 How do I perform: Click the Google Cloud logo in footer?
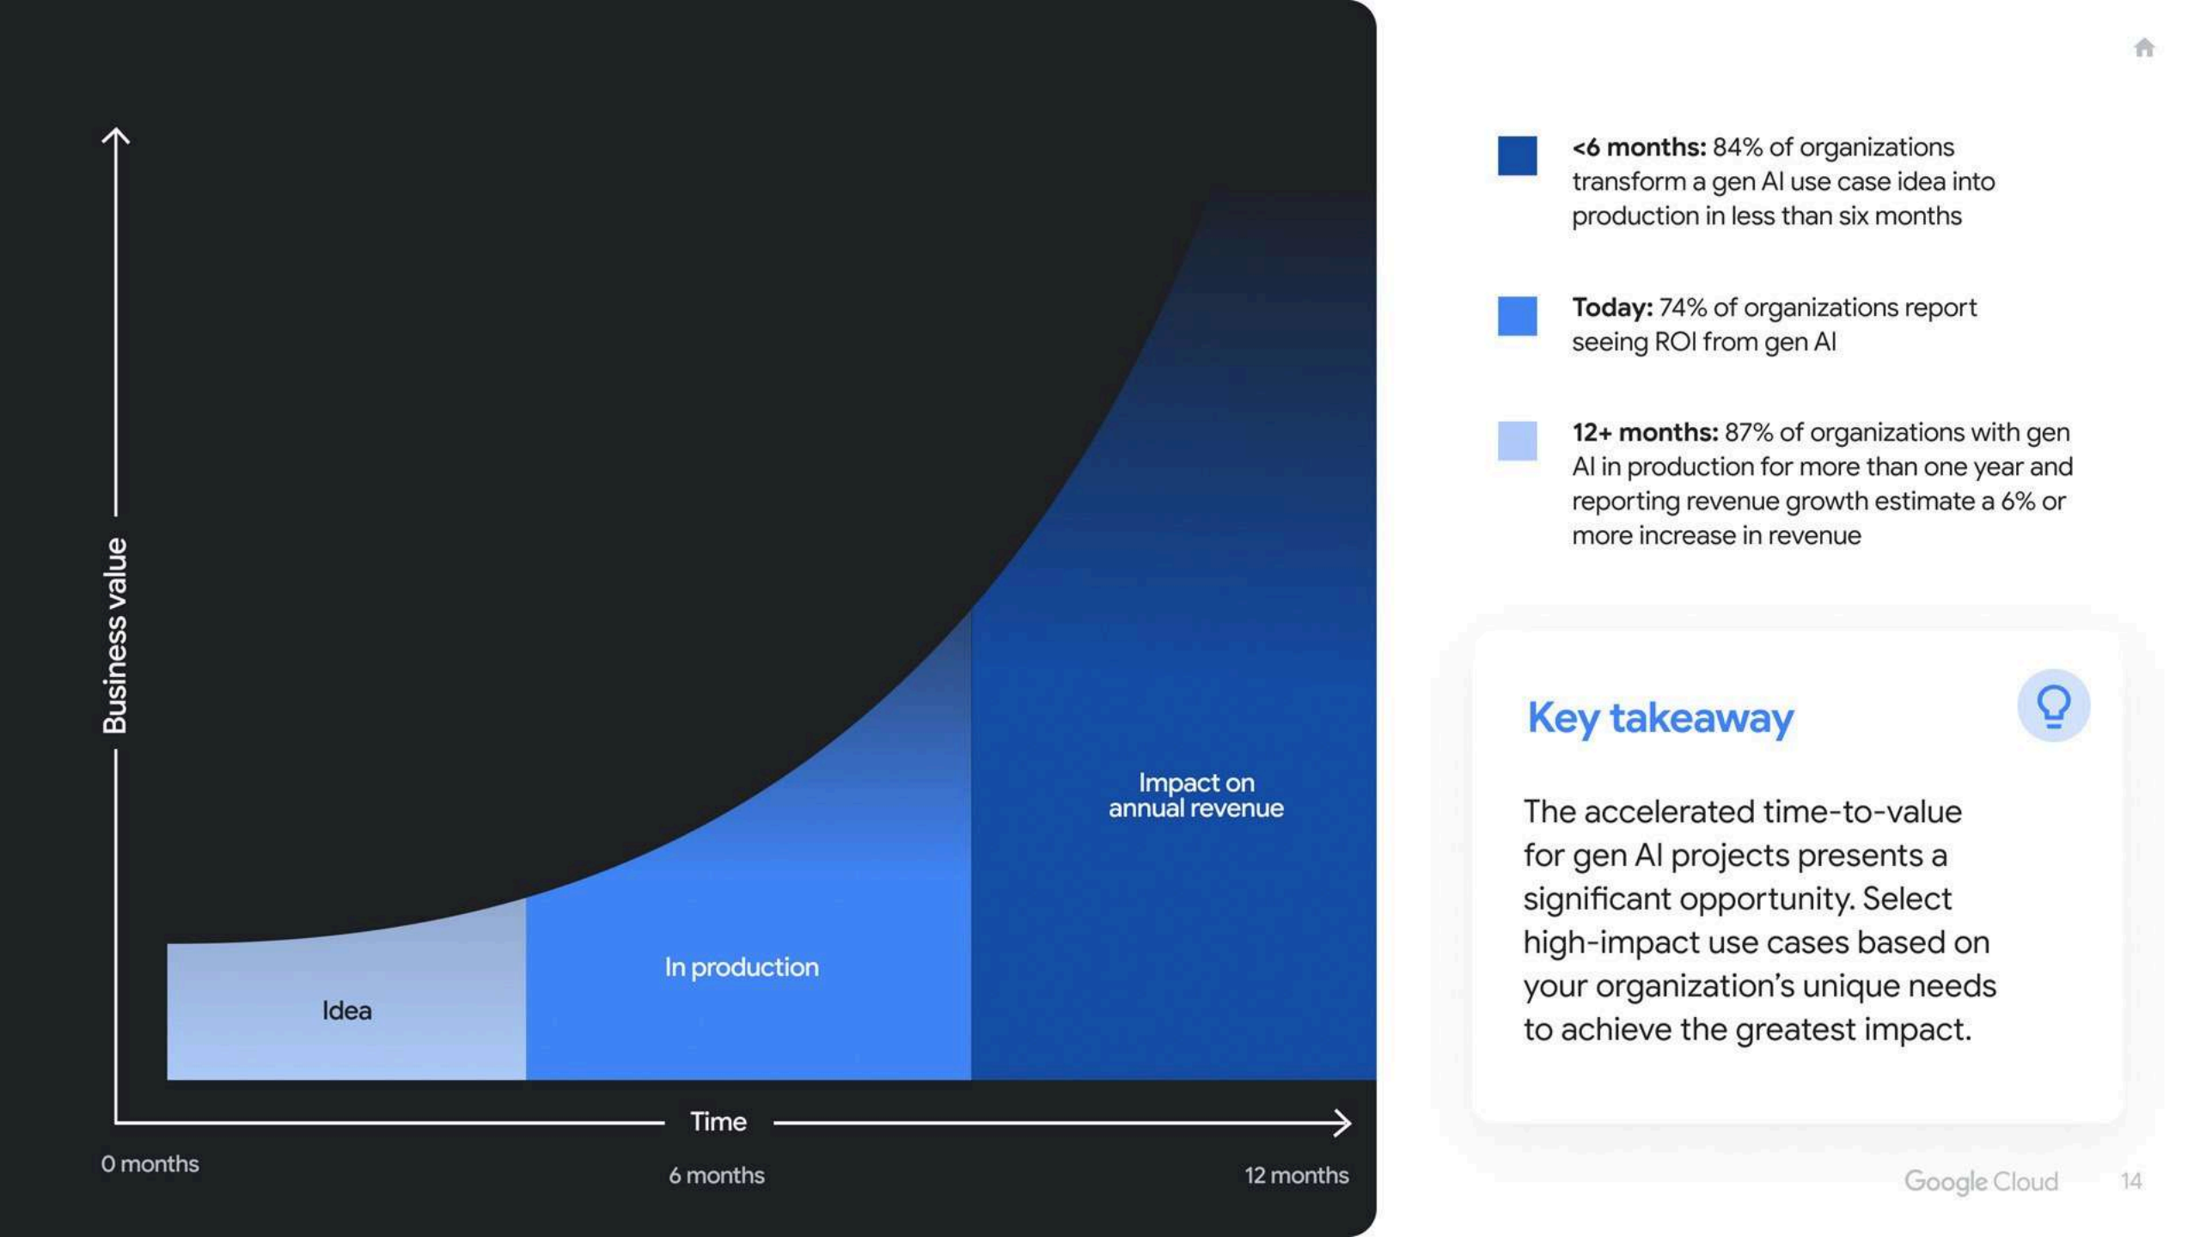[1981, 1181]
